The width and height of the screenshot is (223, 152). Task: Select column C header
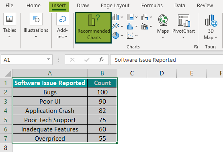click(132, 73)
